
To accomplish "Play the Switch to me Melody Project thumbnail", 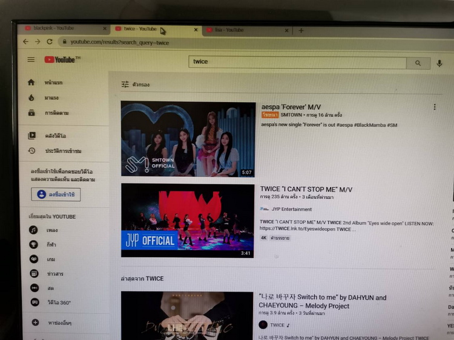I will [x=187, y=315].
